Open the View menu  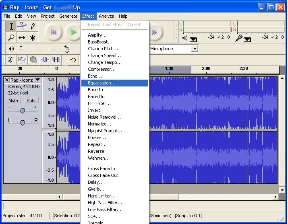pyautogui.click(x=31, y=16)
